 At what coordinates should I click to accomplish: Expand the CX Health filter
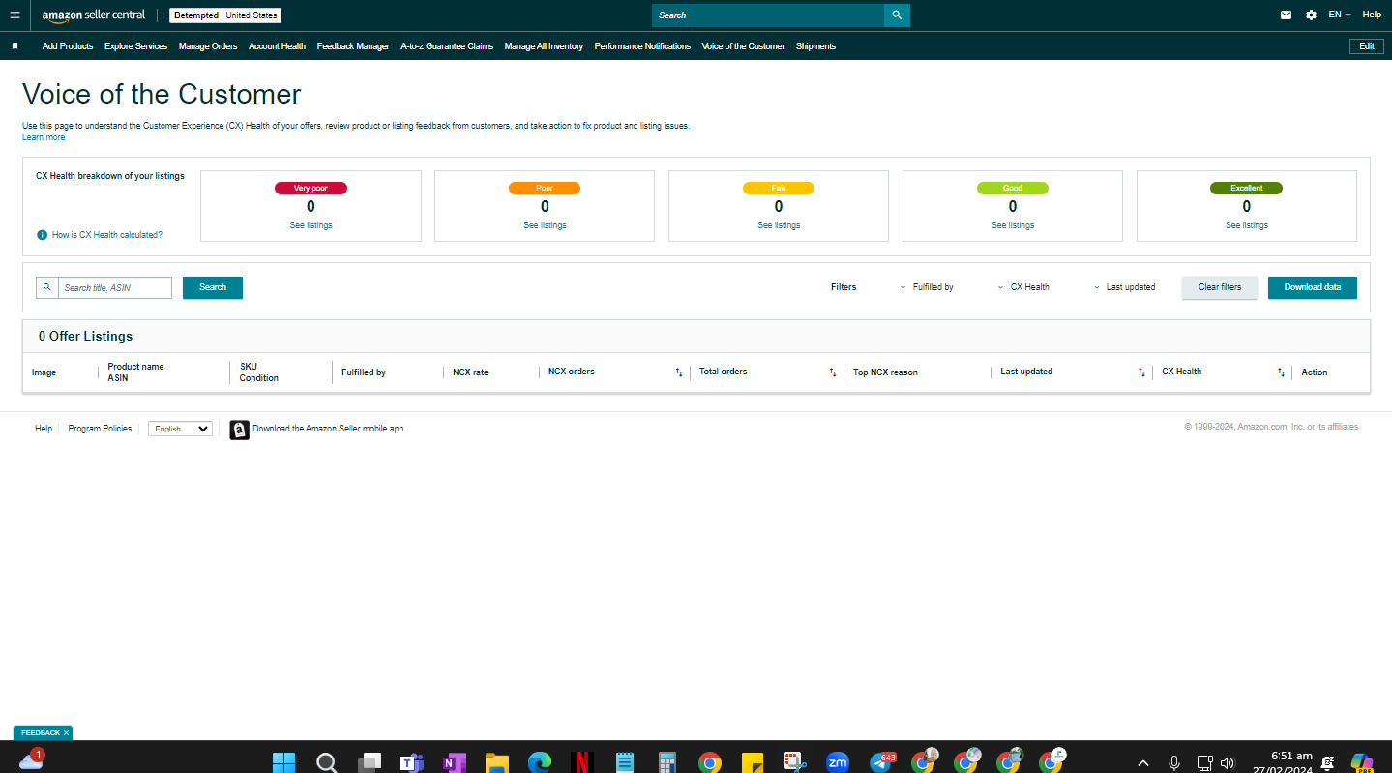pyautogui.click(x=1023, y=287)
